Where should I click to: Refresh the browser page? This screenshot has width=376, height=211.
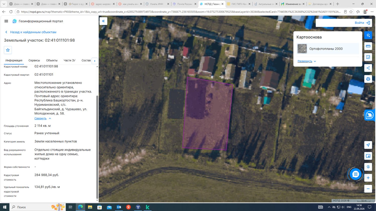[x=11, y=12]
